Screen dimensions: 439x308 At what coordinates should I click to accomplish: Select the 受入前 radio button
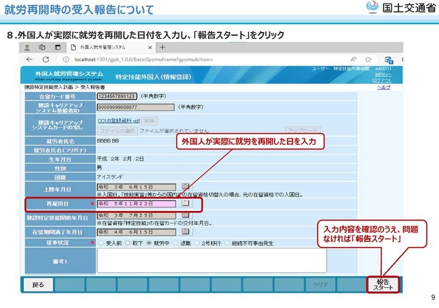click(102, 243)
